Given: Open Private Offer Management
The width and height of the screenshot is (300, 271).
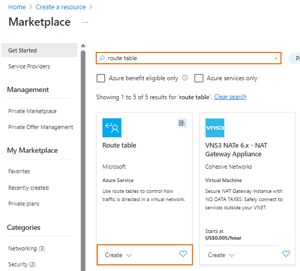Looking at the screenshot, I should [x=41, y=127].
